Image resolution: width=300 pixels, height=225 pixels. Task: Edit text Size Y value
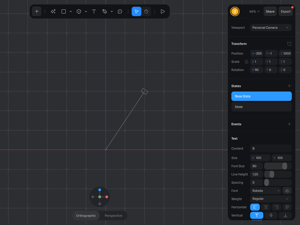point(282,158)
